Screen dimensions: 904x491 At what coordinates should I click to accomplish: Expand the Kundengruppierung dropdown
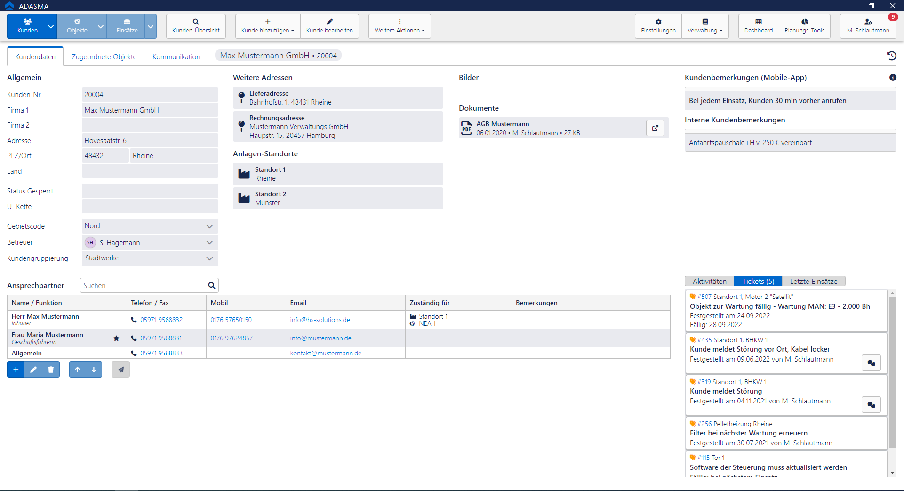click(209, 258)
